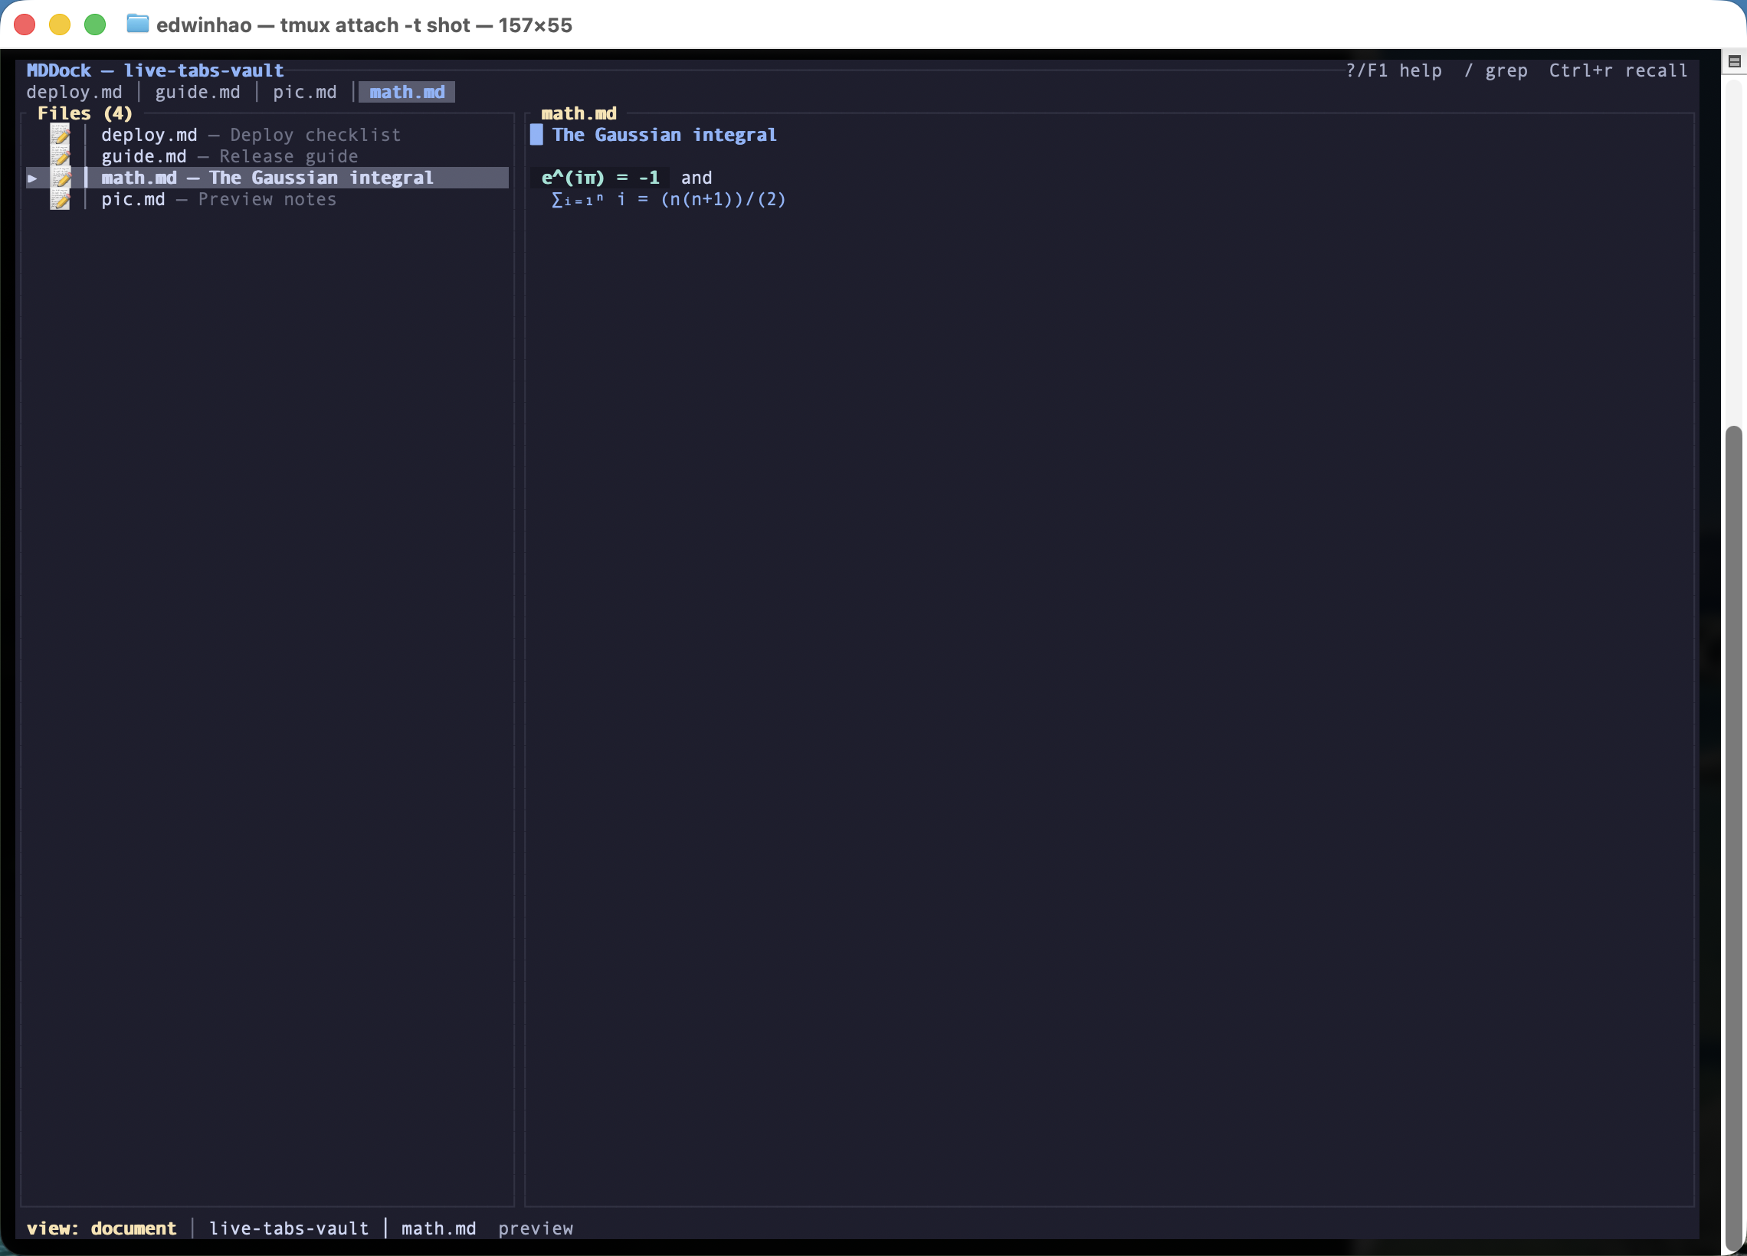Click the selection arrow beside math.md row
Screen dimensions: 1747x1256
(x=32, y=178)
